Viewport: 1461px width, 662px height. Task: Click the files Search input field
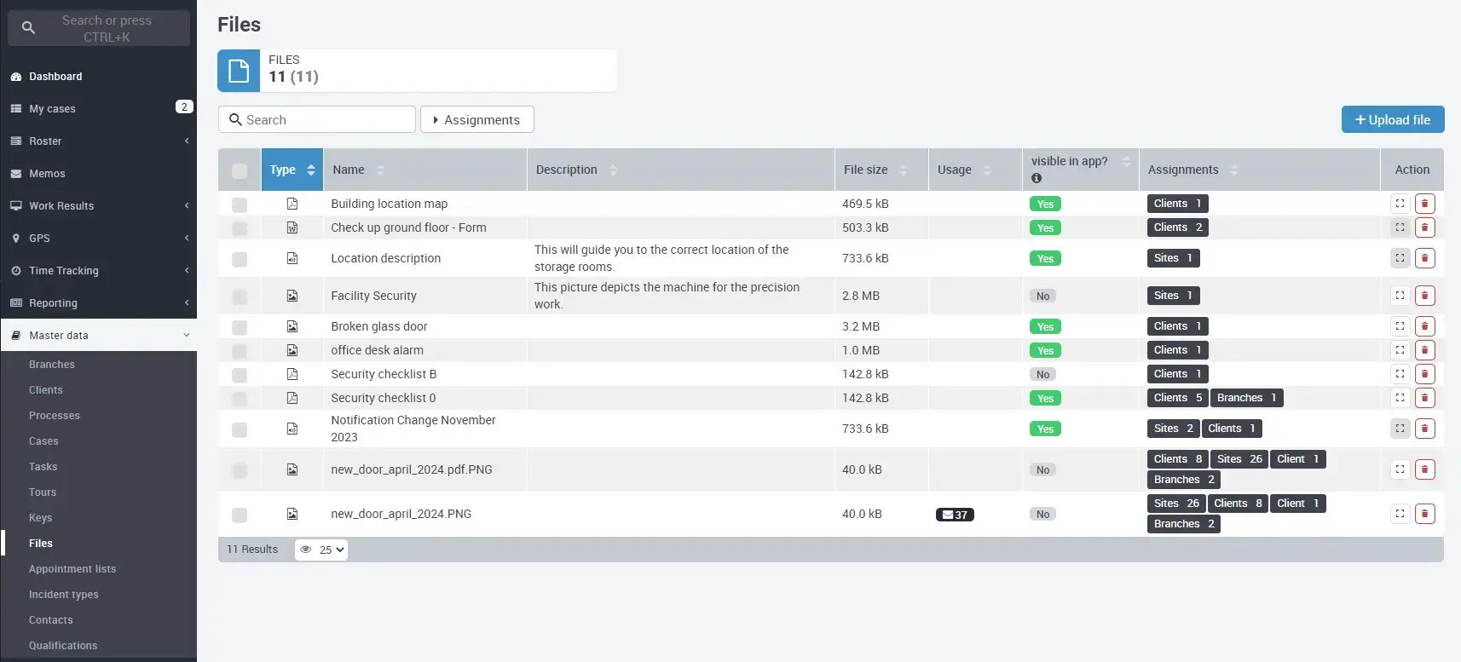[x=324, y=120]
